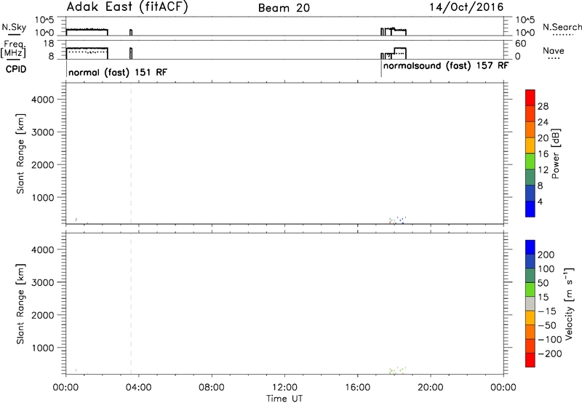Choose the 15–50 m/s green Velocity segment

tap(530, 290)
